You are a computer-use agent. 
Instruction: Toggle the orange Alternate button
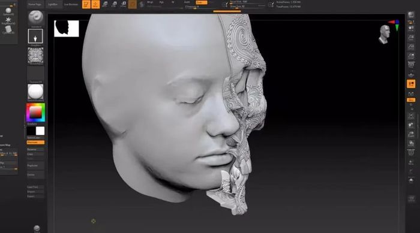35,143
